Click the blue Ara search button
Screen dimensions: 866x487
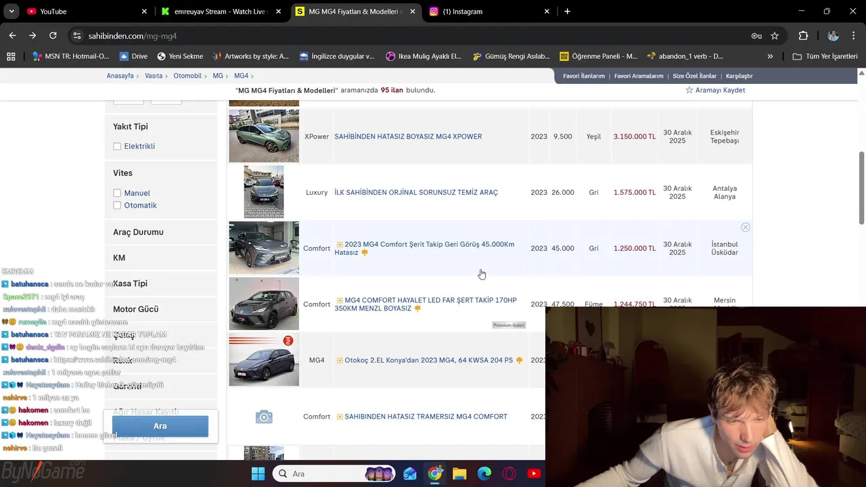click(x=160, y=426)
